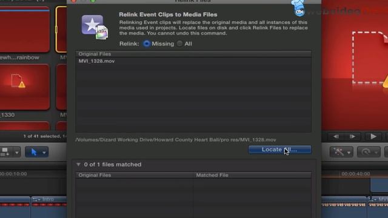Step to next frame in viewer
This screenshot has width=388, height=218.
tap(352, 136)
